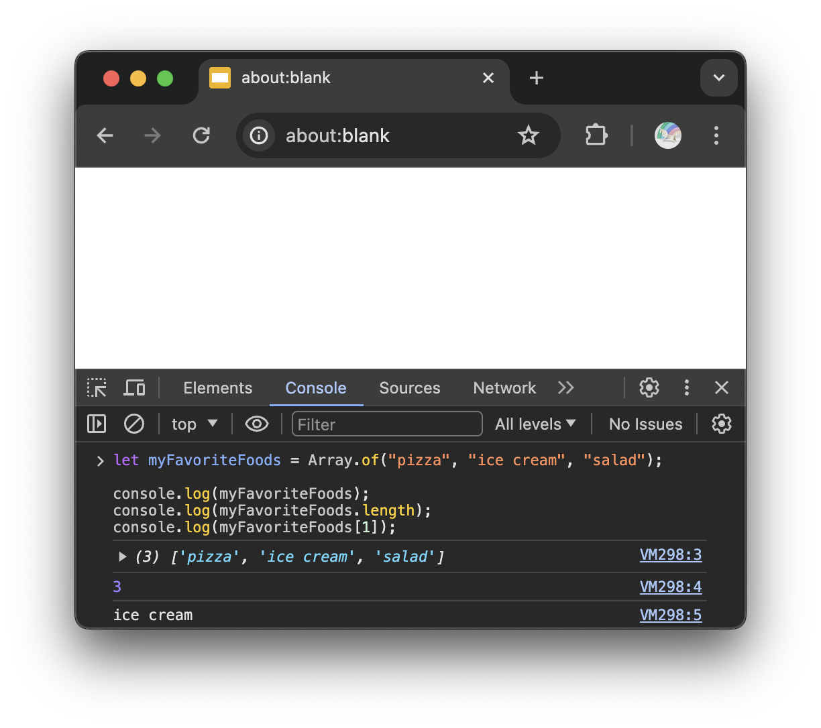821x728 pixels.
Task: Go back using the browser back arrow
Action: click(x=105, y=135)
